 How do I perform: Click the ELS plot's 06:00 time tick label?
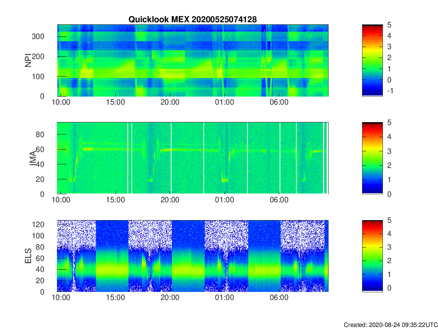[279, 298]
